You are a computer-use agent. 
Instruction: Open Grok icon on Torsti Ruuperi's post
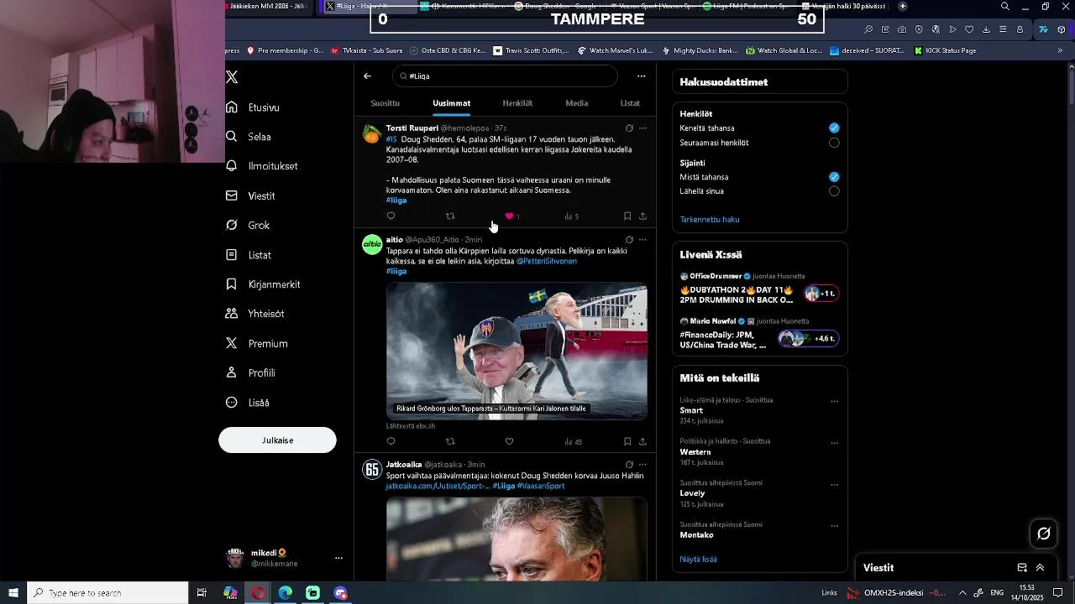(x=629, y=128)
